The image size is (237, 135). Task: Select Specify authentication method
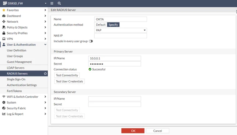[x=113, y=25]
